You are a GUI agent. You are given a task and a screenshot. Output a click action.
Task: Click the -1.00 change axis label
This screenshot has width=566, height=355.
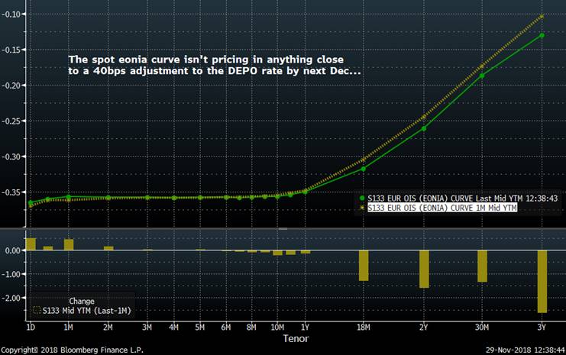click(x=11, y=274)
